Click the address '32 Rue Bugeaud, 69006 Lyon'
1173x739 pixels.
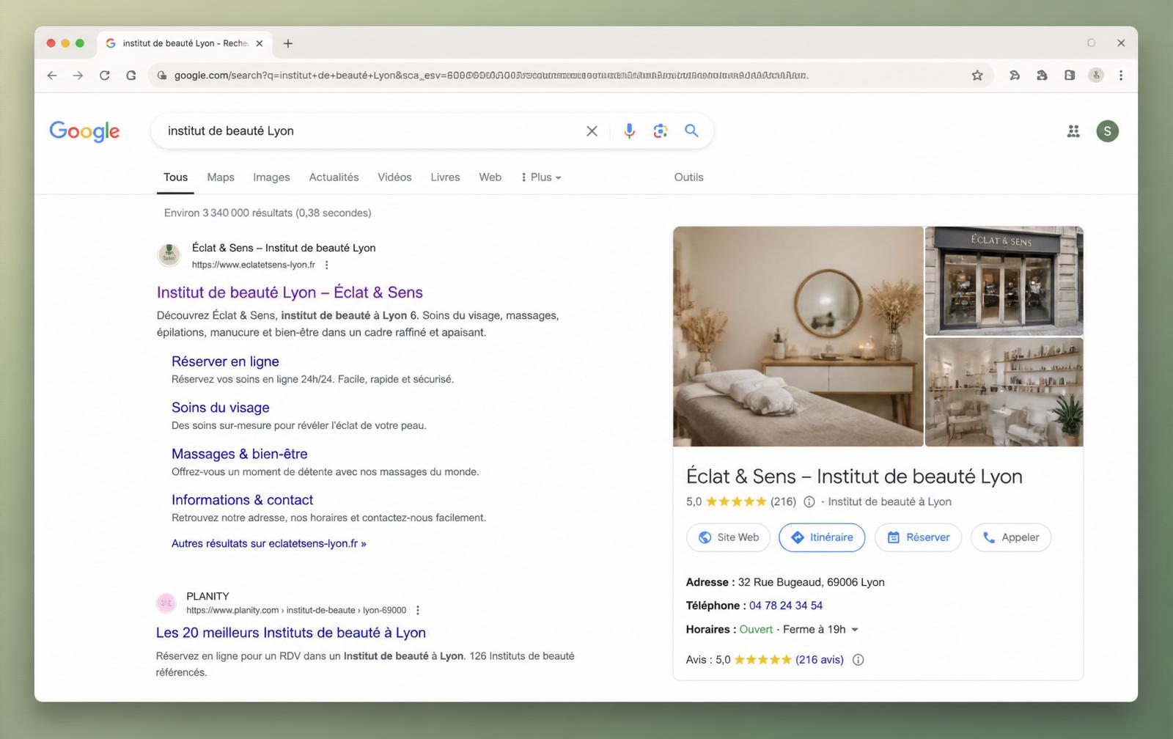[x=811, y=583]
